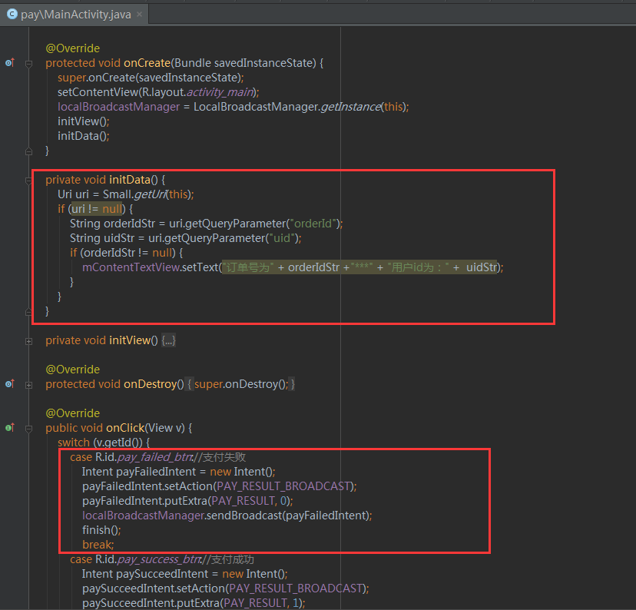
Task: Click the implements gutter icon beside onClick
Action: point(9,427)
